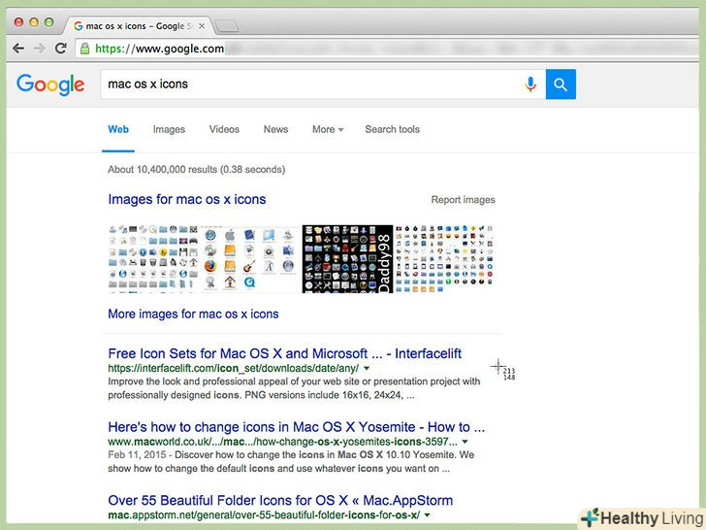Click the Search tools button
This screenshot has width=706, height=530.
pos(392,129)
